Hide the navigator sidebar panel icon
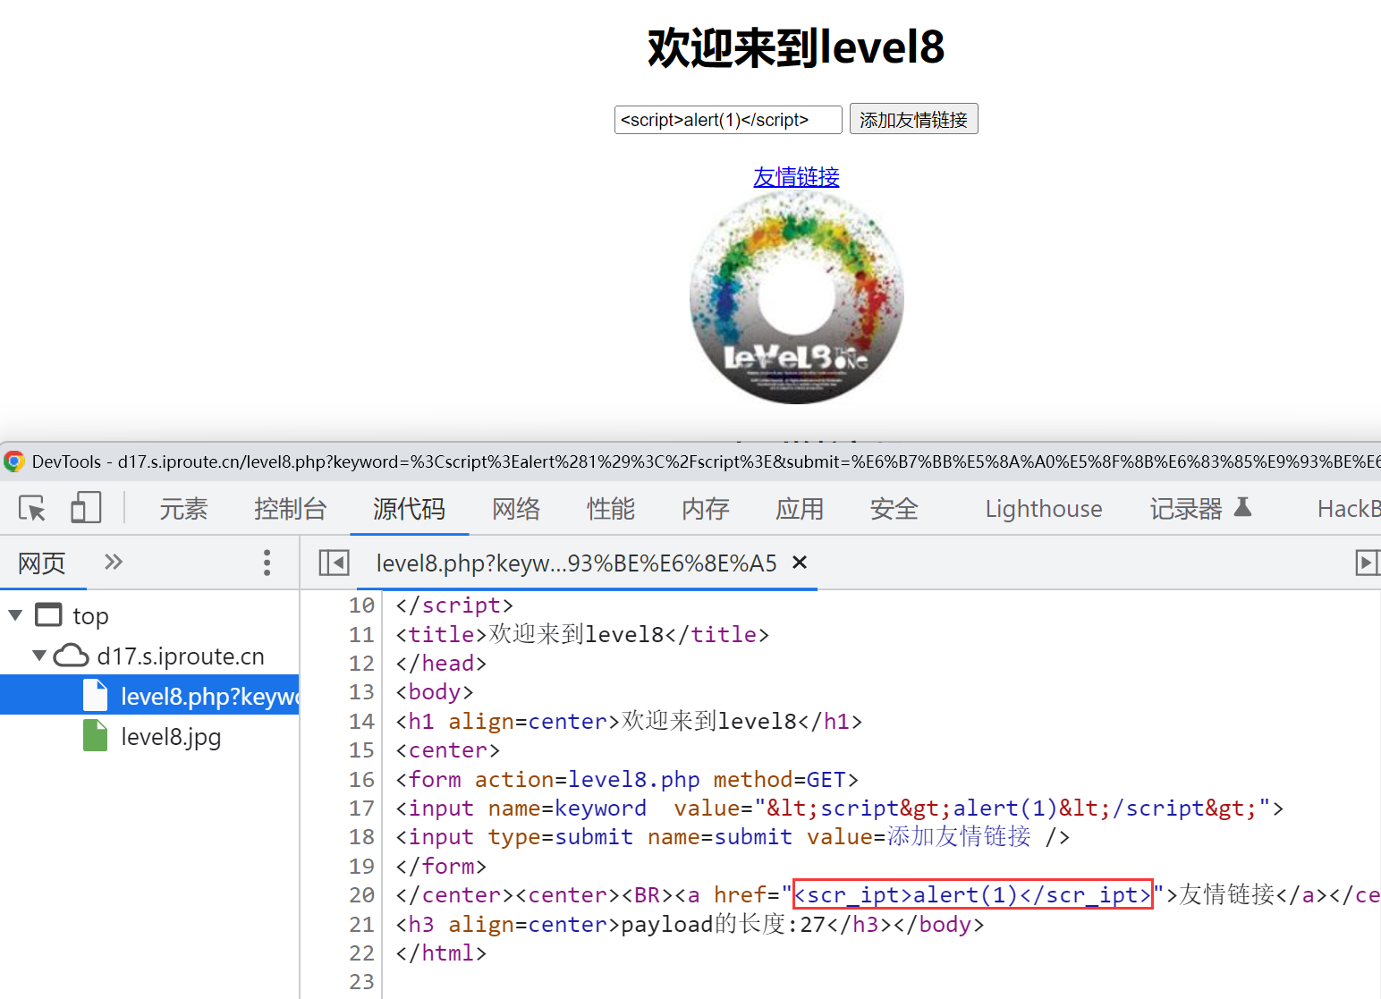The image size is (1381, 999). [334, 563]
